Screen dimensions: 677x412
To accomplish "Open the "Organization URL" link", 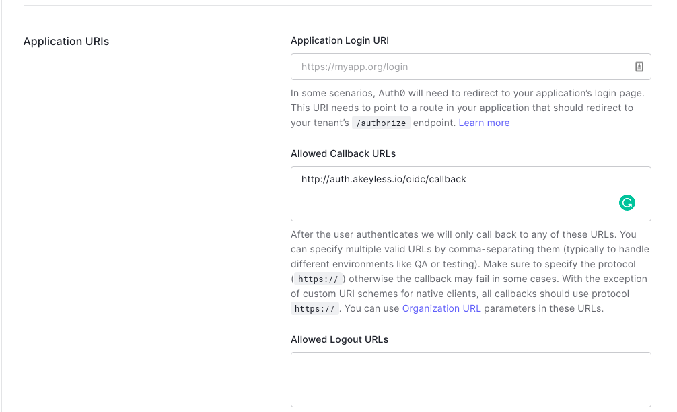I will click(441, 308).
